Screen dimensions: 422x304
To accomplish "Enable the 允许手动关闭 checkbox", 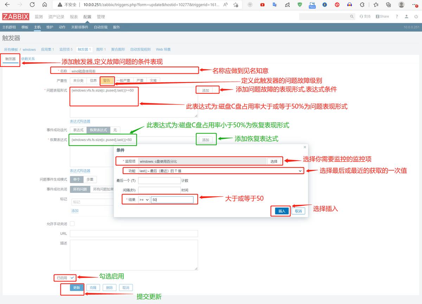I will 73,223.
